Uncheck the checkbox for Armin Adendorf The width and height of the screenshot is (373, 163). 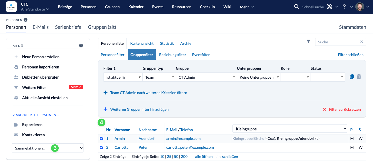pyautogui.click(x=101, y=138)
